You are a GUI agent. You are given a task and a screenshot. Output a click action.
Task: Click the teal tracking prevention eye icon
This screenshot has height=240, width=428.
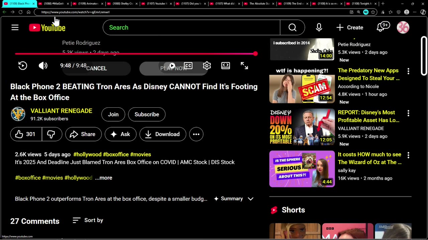tap(366, 12)
